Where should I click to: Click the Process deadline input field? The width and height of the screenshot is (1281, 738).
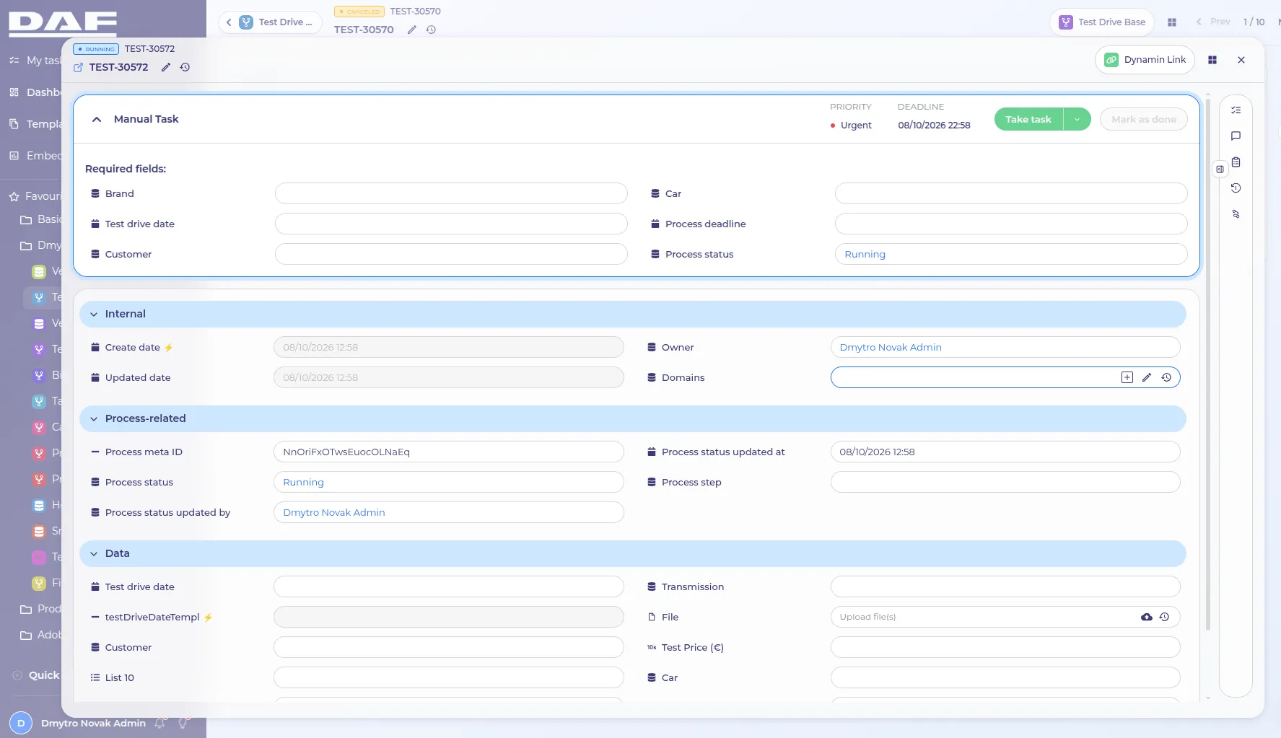click(1011, 224)
